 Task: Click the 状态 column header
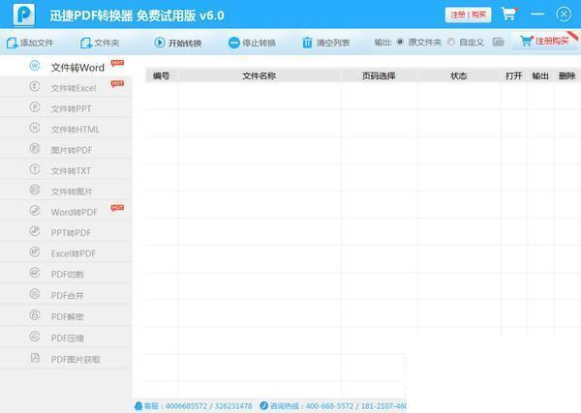[459, 75]
